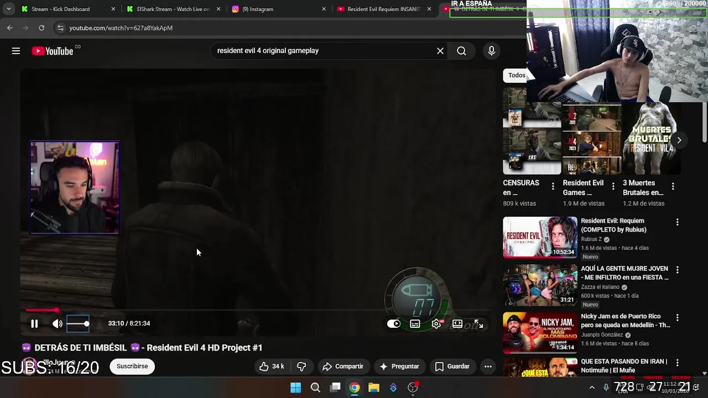Click the red video progress bar

click(x=41, y=310)
